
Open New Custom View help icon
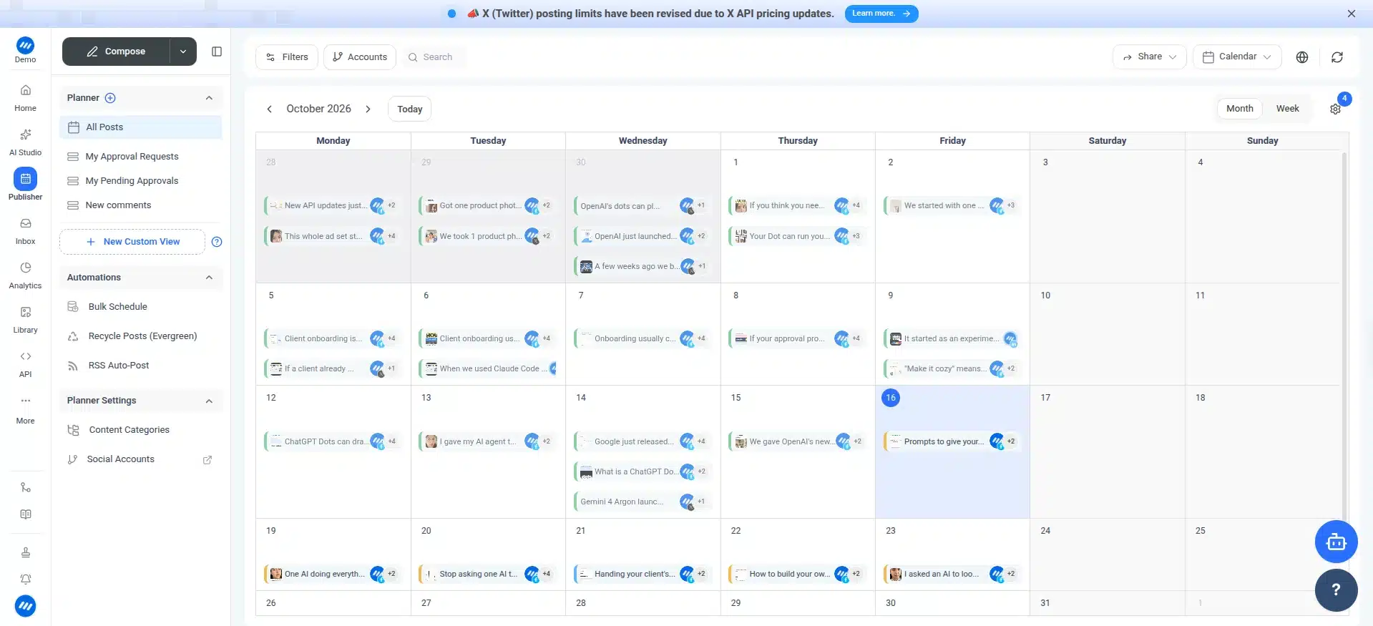[x=217, y=242]
